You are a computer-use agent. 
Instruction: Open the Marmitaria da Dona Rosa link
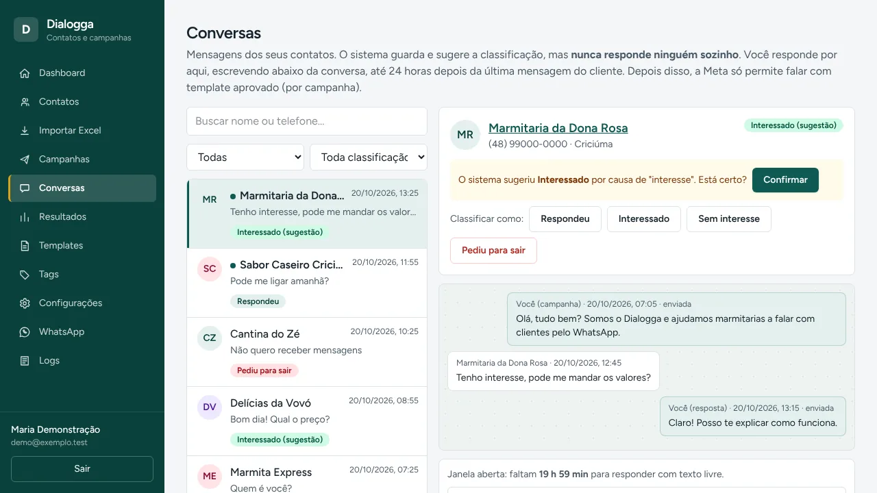click(558, 128)
